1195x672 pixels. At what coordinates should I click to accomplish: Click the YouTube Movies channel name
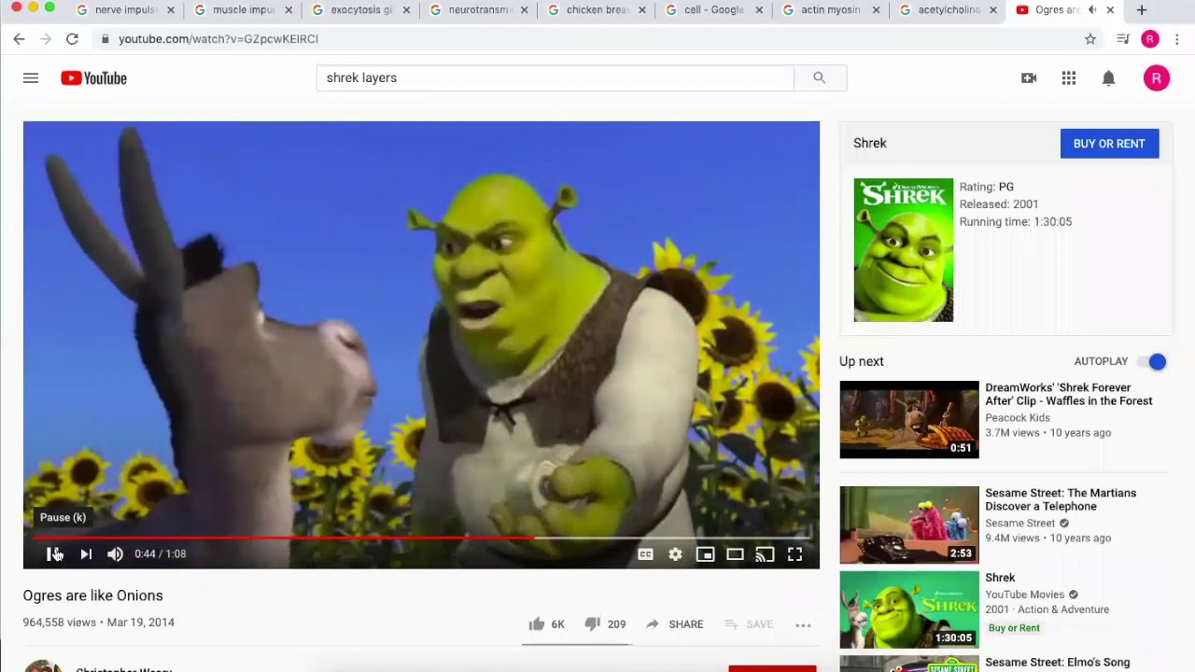tap(1024, 595)
